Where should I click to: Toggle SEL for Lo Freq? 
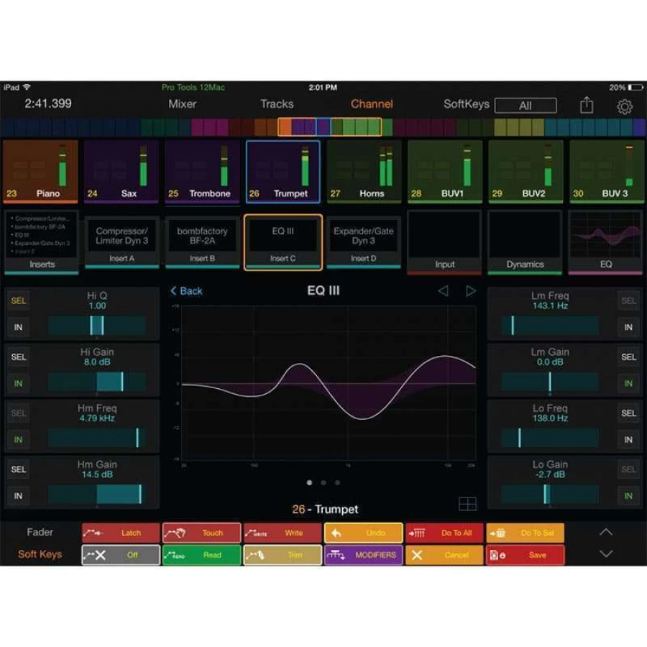[x=628, y=413]
